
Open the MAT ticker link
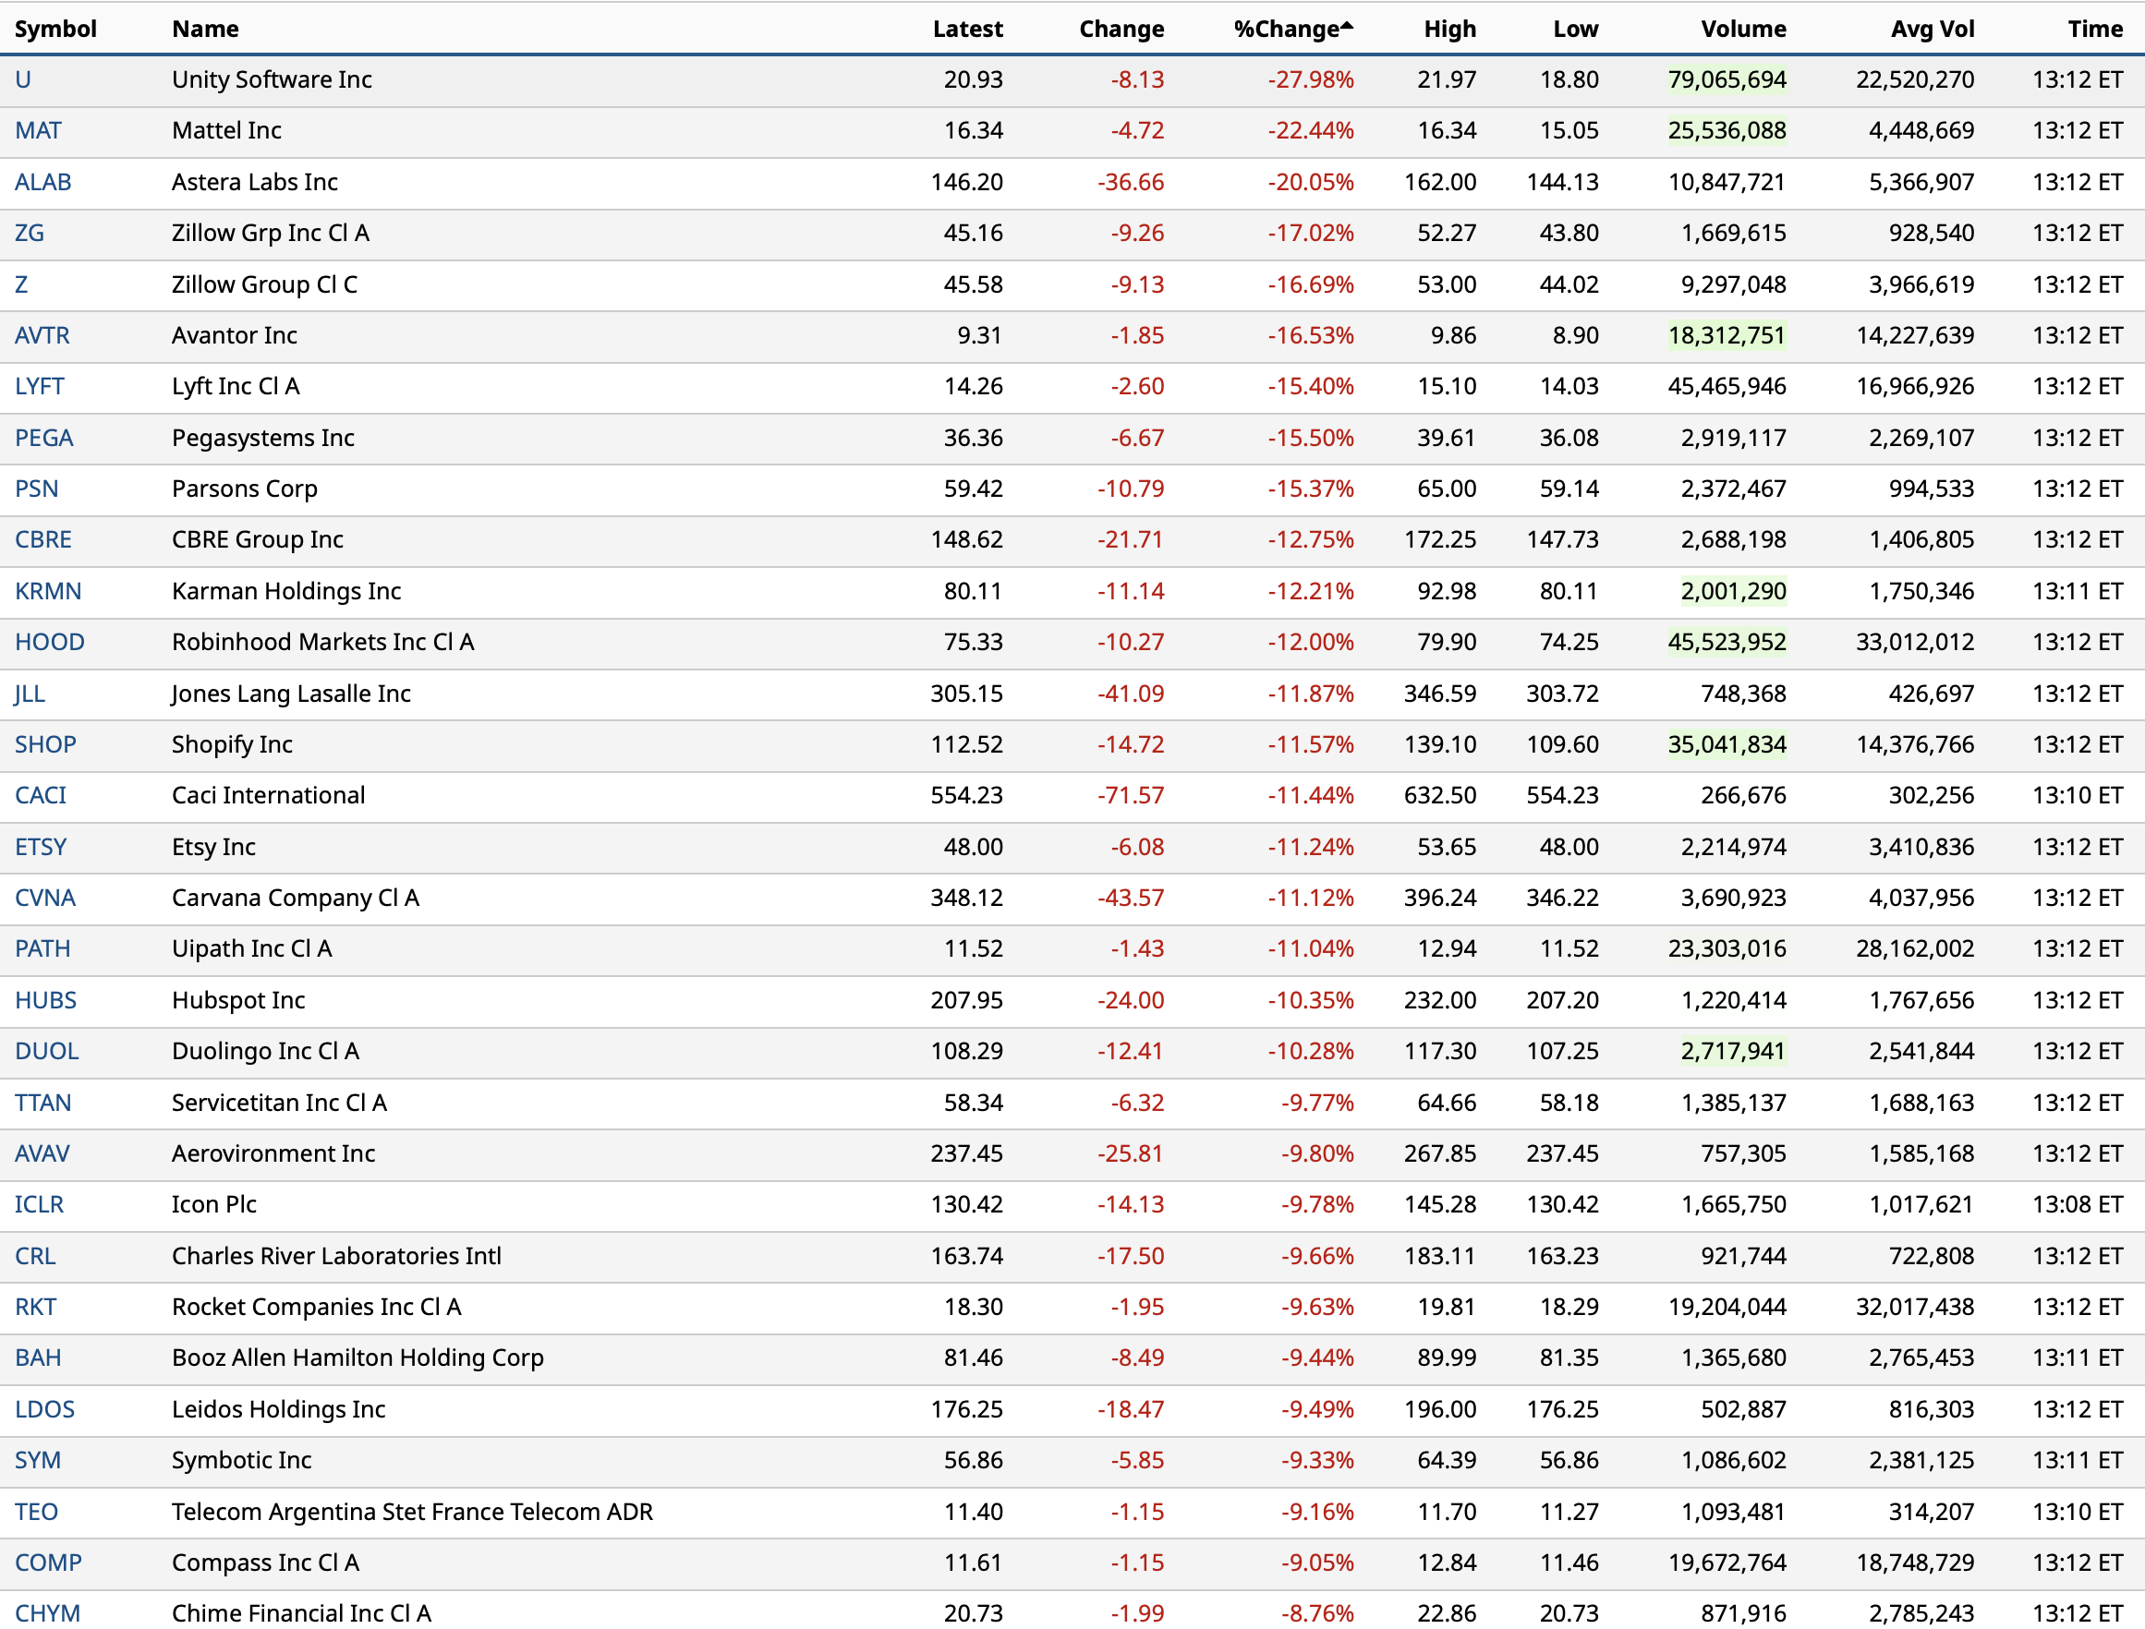click(38, 131)
